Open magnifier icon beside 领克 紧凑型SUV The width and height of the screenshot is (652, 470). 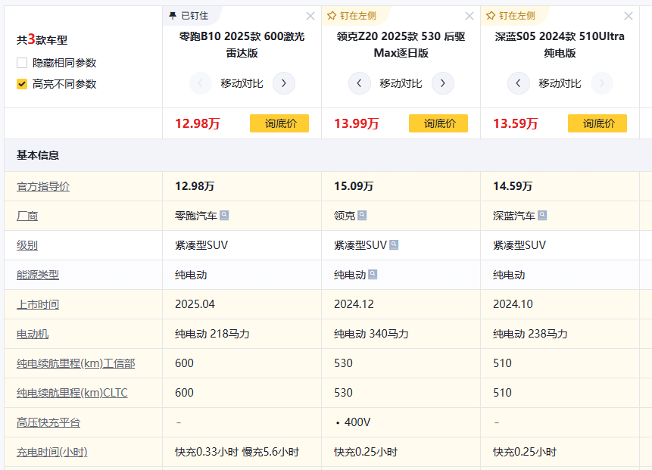click(394, 244)
